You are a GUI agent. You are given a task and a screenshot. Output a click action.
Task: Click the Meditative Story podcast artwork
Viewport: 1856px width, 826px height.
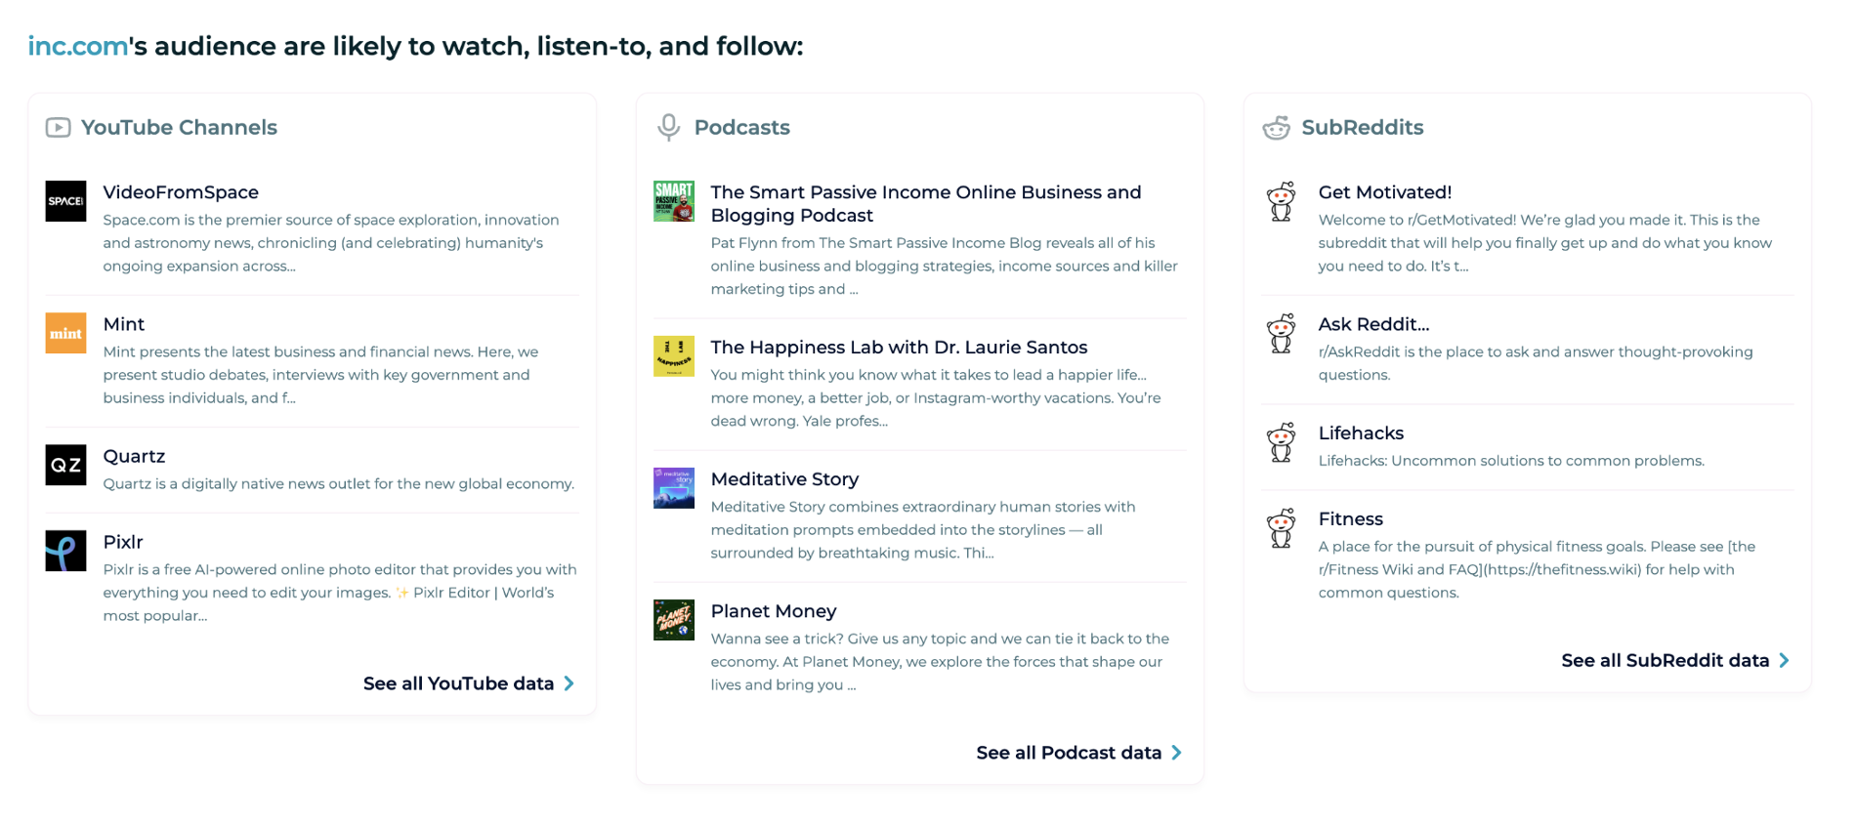pos(673,488)
